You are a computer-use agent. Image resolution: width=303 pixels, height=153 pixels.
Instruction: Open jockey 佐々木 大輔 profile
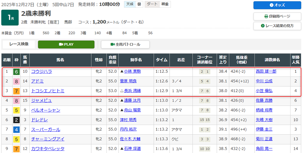[130, 139]
